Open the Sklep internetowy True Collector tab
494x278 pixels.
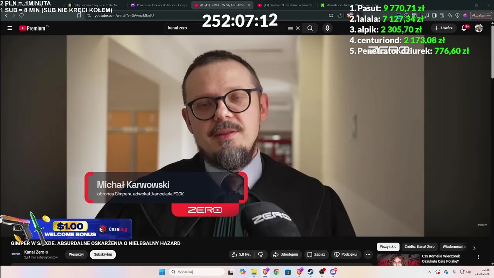96,5
